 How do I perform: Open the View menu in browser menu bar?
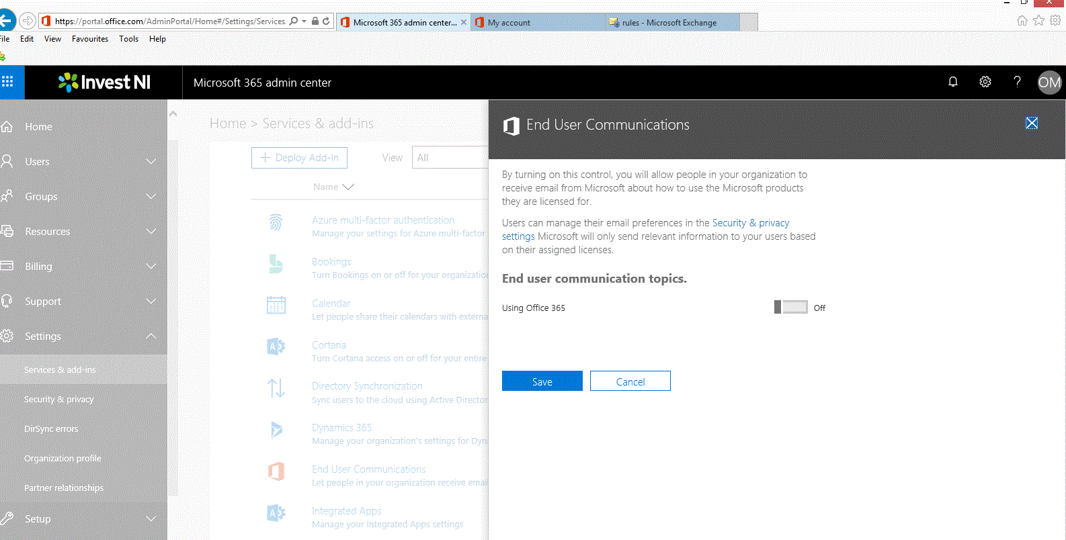point(52,39)
